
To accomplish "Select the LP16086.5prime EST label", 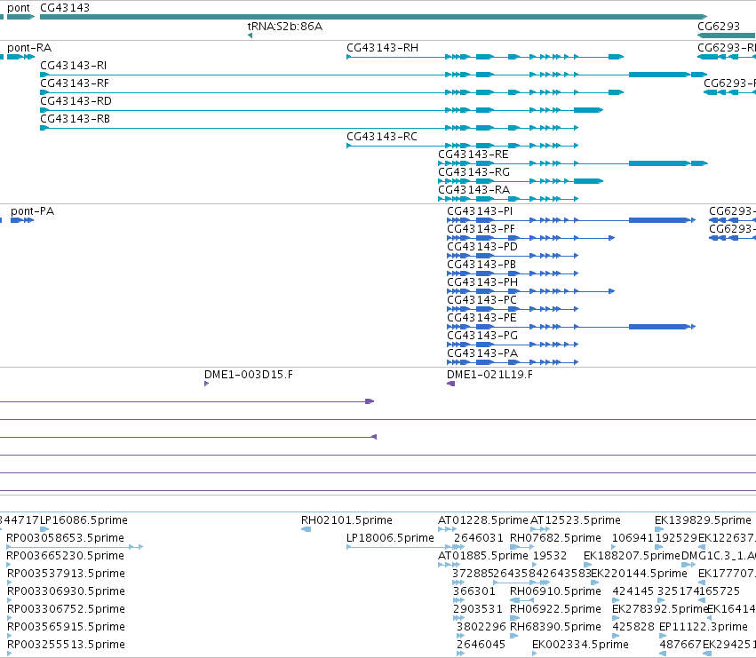I will pos(84,520).
